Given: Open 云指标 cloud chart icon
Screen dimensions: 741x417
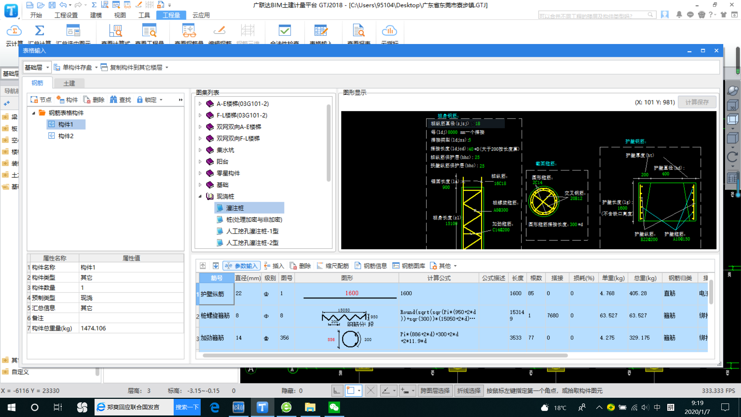Looking at the screenshot, I should (389, 31).
